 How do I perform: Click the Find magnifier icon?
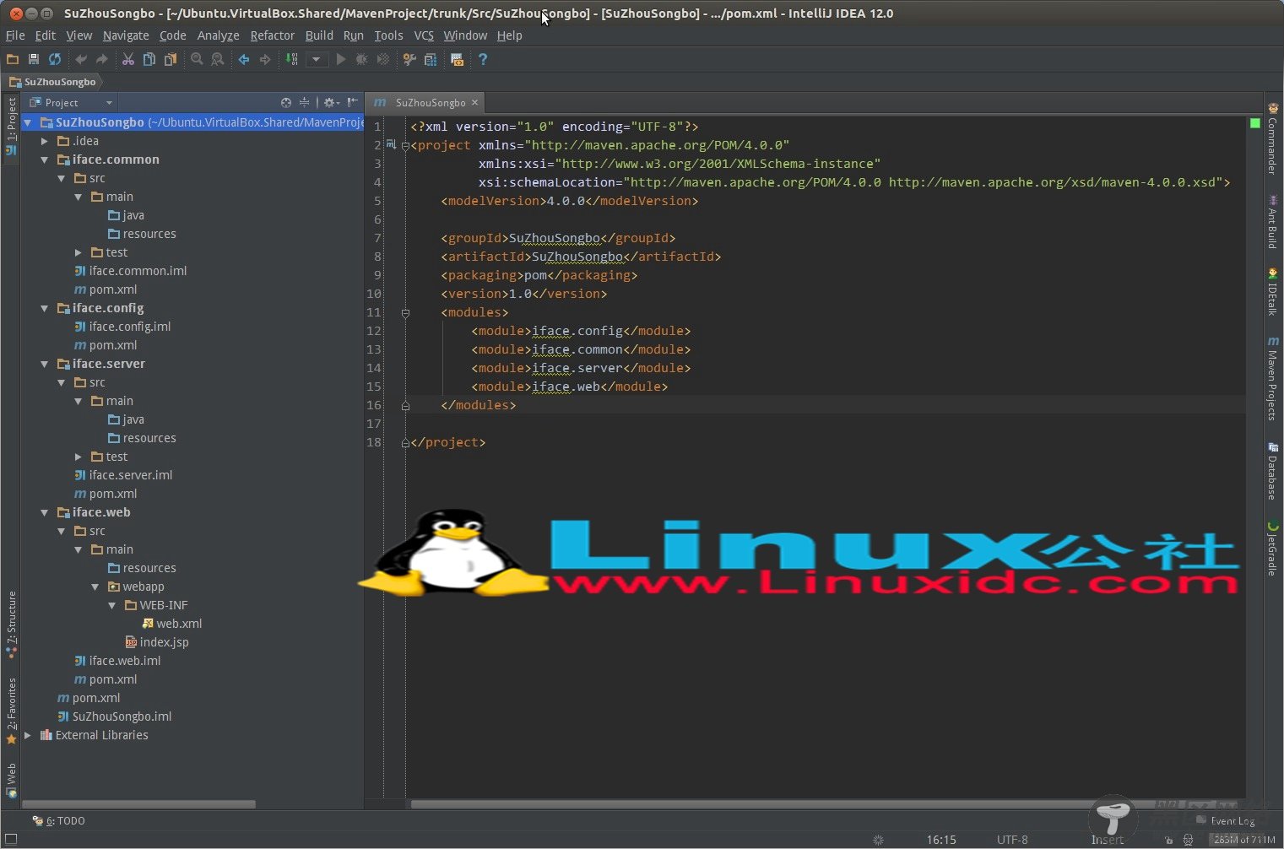point(197,59)
